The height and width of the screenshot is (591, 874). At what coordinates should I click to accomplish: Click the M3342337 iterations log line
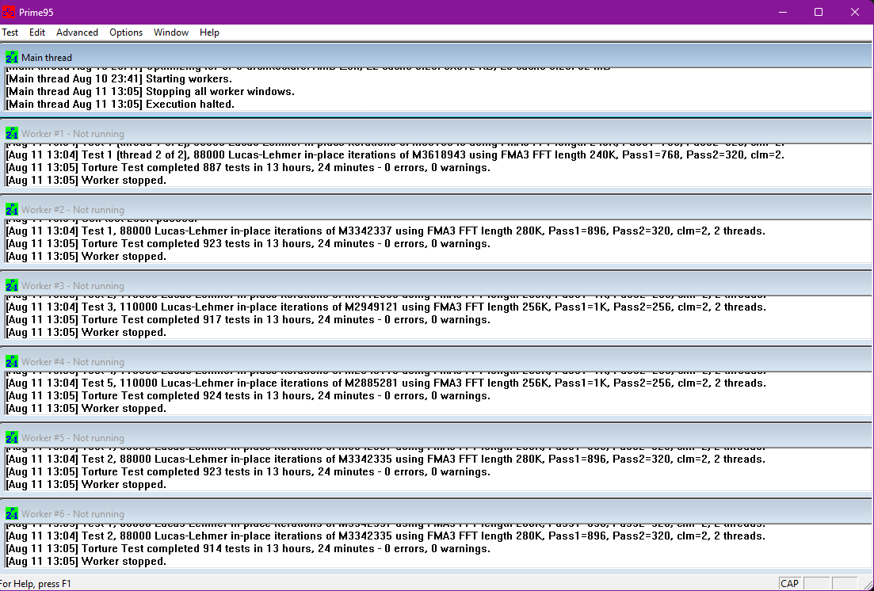[x=386, y=231]
